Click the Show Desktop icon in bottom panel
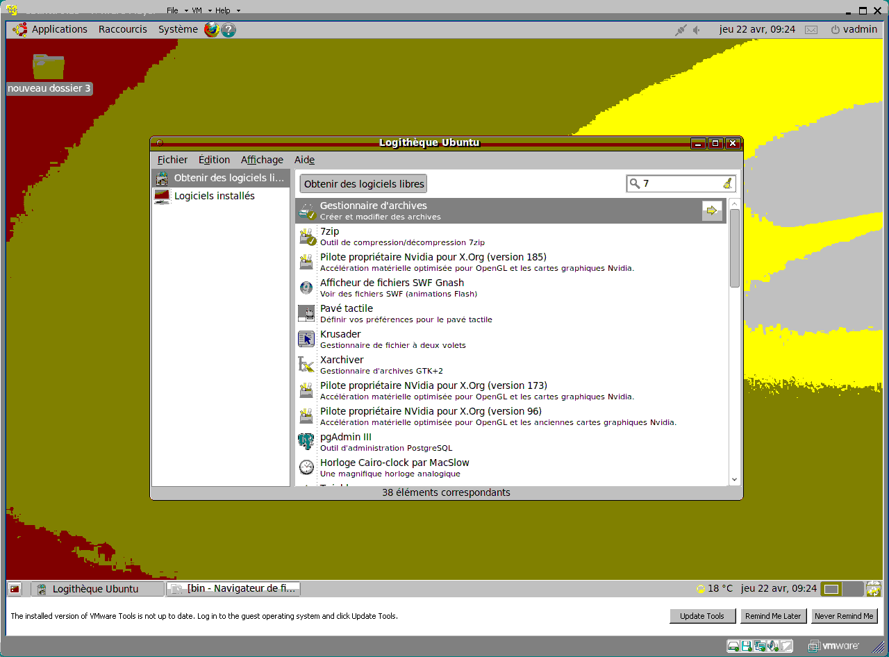This screenshot has width=889, height=657. [15, 589]
